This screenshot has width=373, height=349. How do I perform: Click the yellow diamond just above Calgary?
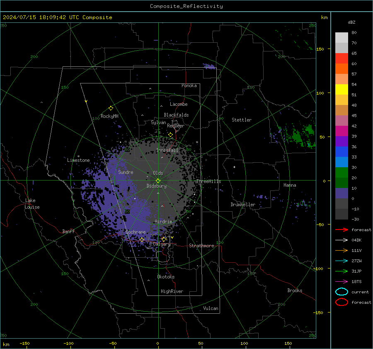pos(164,239)
